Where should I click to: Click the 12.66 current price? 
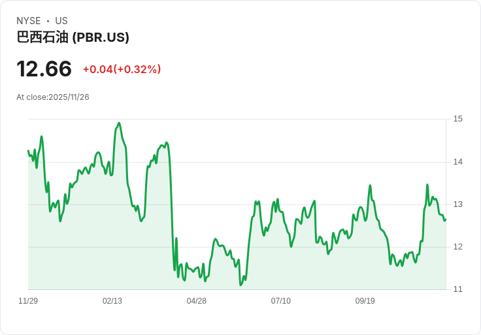click(44, 69)
